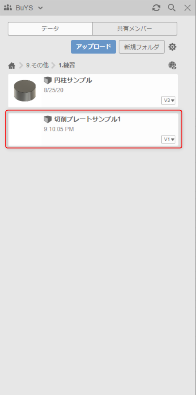The image size is (196, 395).
Task: Select the cylinder thumbnail of 円柱サンプル
Action: tap(25, 91)
